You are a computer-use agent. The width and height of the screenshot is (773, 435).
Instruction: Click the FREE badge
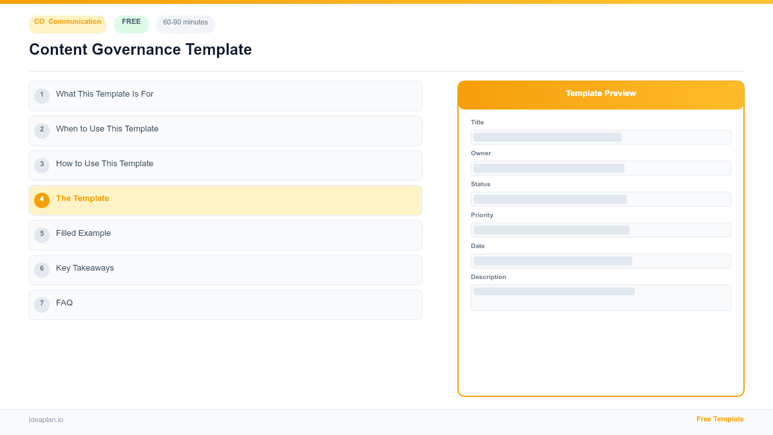(131, 23)
